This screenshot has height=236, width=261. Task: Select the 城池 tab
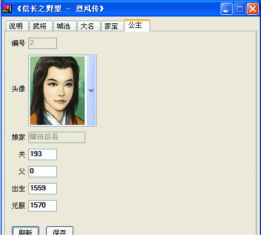(65, 26)
